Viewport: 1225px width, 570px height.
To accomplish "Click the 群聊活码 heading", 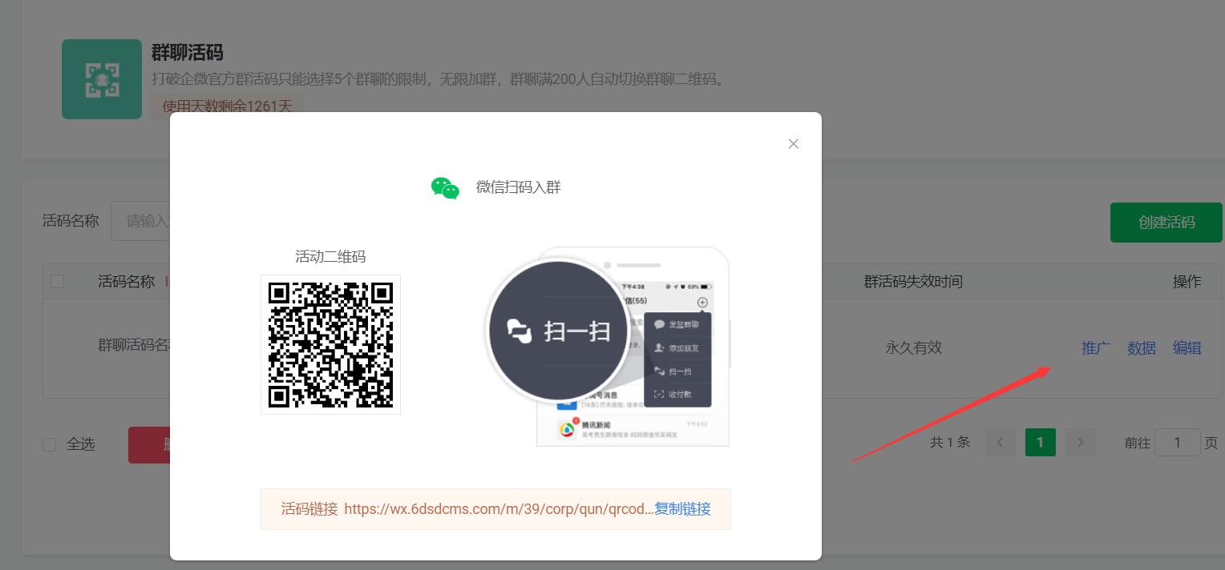I will 188,53.
